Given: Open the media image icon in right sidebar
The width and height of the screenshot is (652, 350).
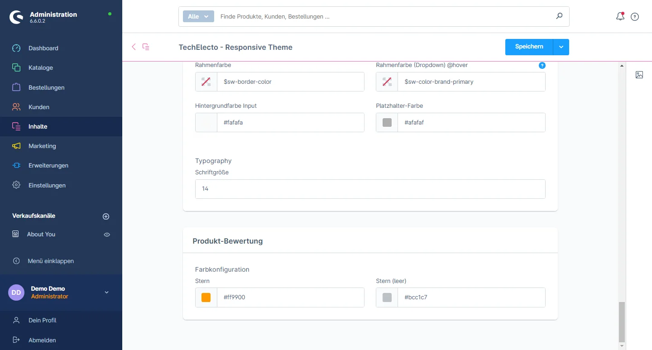Looking at the screenshot, I should [639, 75].
